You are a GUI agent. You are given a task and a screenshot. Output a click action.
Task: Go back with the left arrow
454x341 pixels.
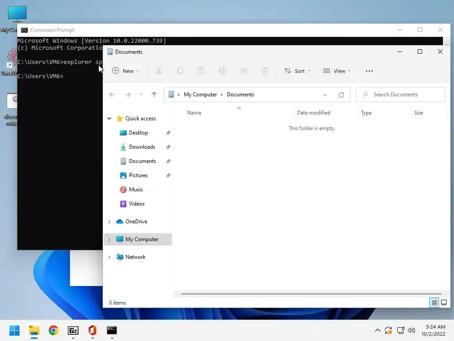point(112,95)
